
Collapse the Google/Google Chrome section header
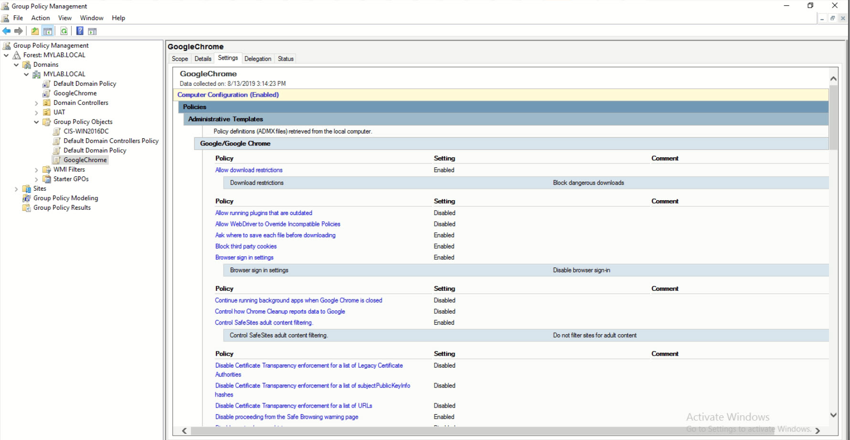pyautogui.click(x=511, y=143)
